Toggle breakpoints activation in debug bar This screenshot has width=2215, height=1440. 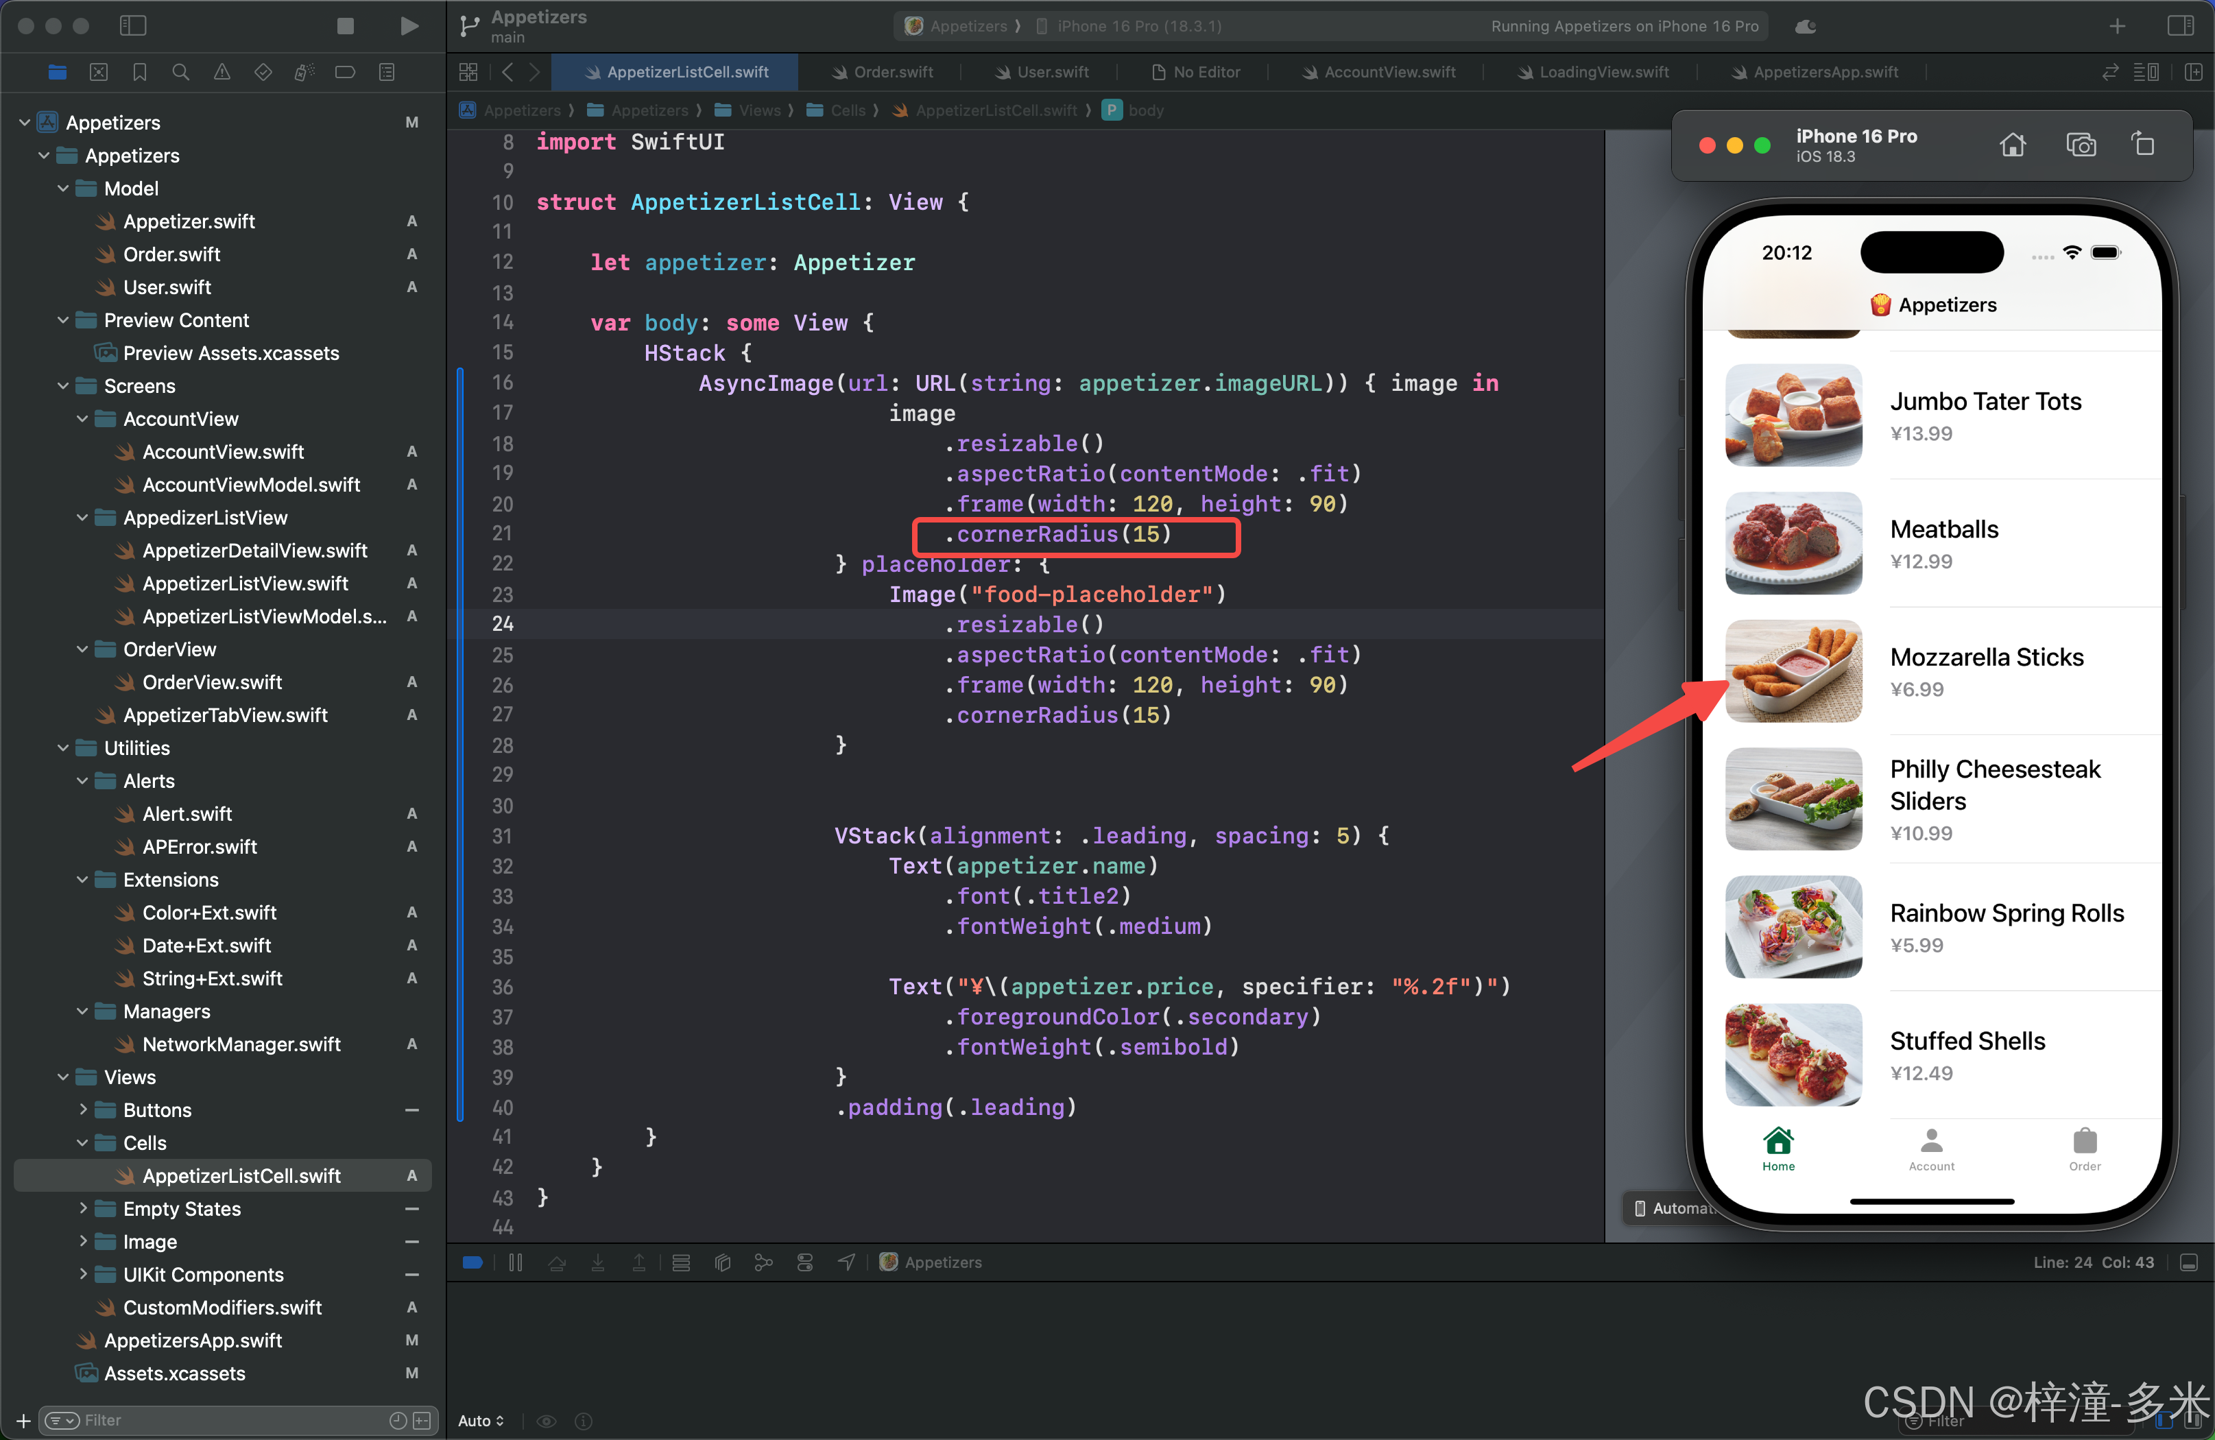472,1262
